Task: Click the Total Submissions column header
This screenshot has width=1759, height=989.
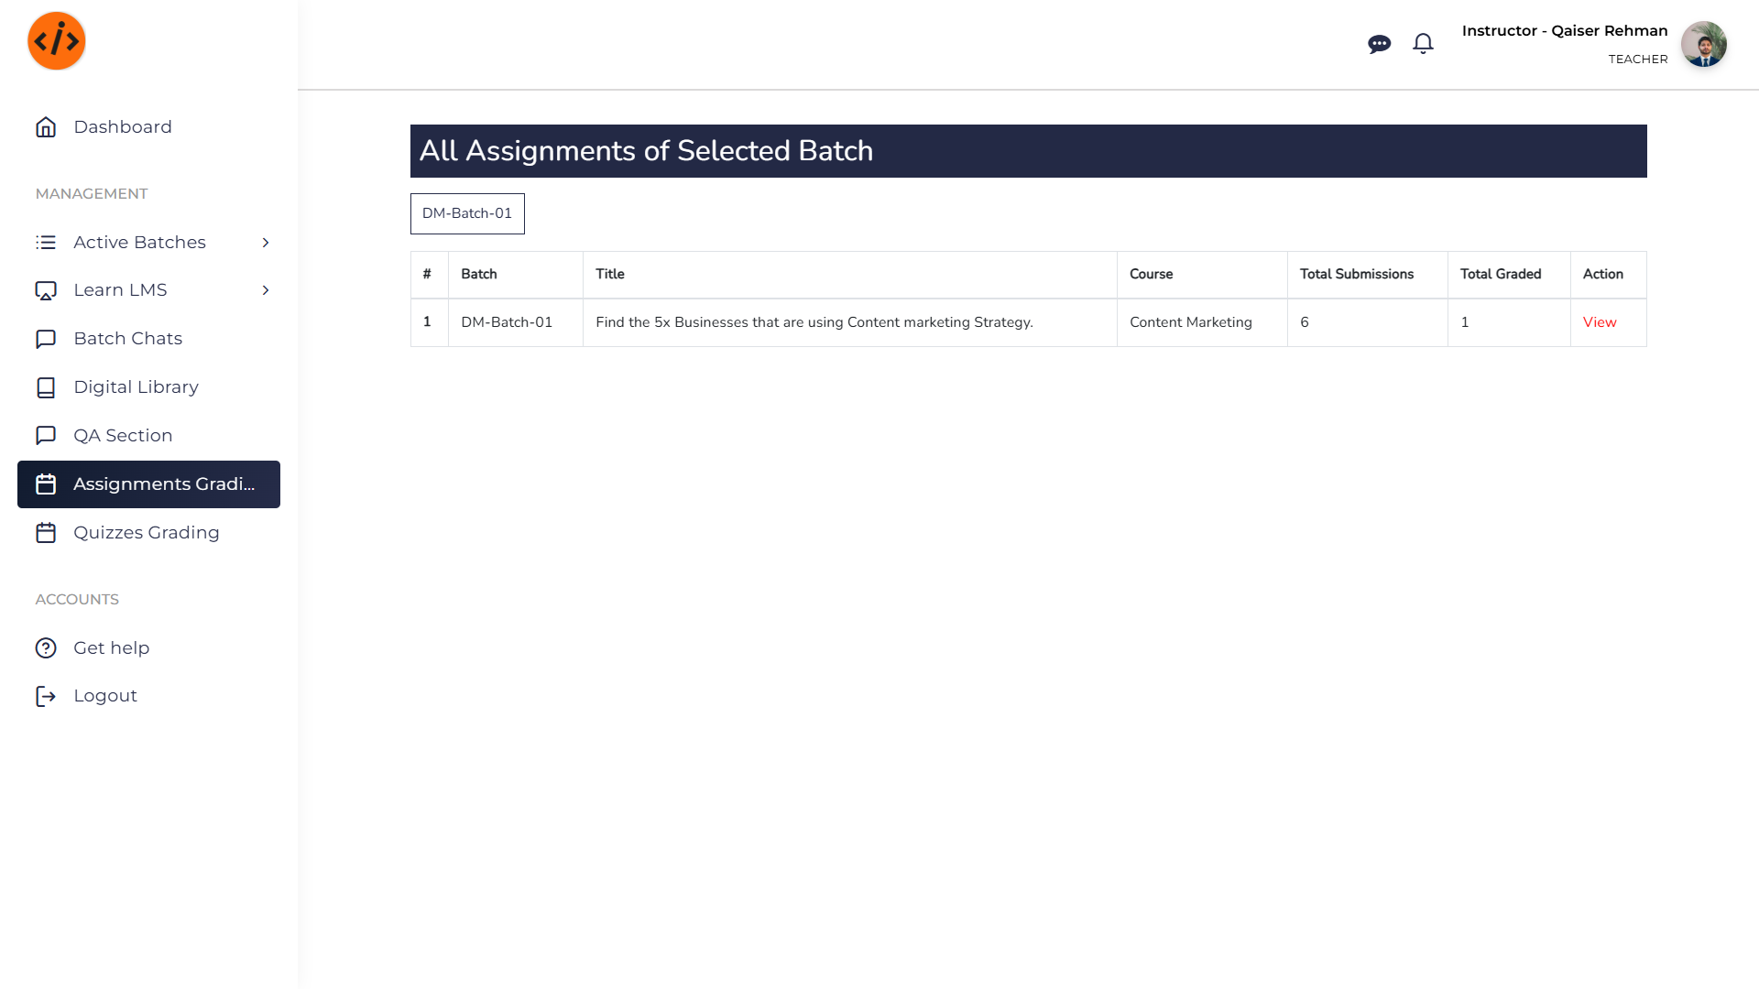Action: pyautogui.click(x=1356, y=274)
